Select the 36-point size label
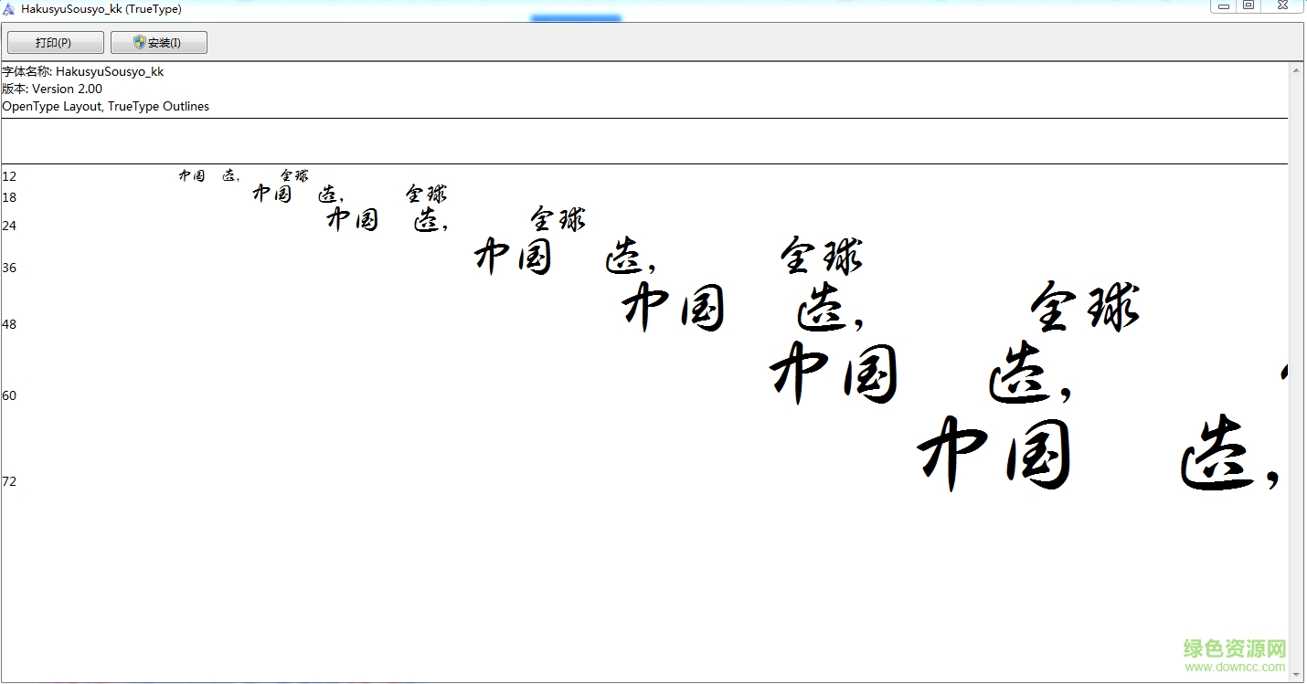 point(9,267)
